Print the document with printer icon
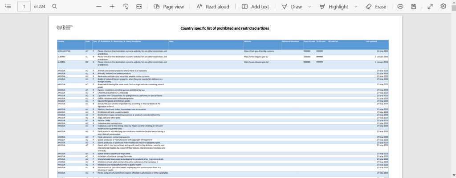This screenshot has height=178, width=456. pyautogui.click(x=400, y=6)
